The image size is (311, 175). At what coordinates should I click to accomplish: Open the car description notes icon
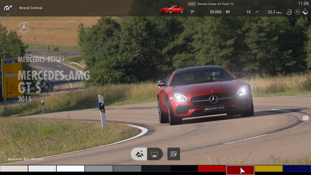coord(173,154)
